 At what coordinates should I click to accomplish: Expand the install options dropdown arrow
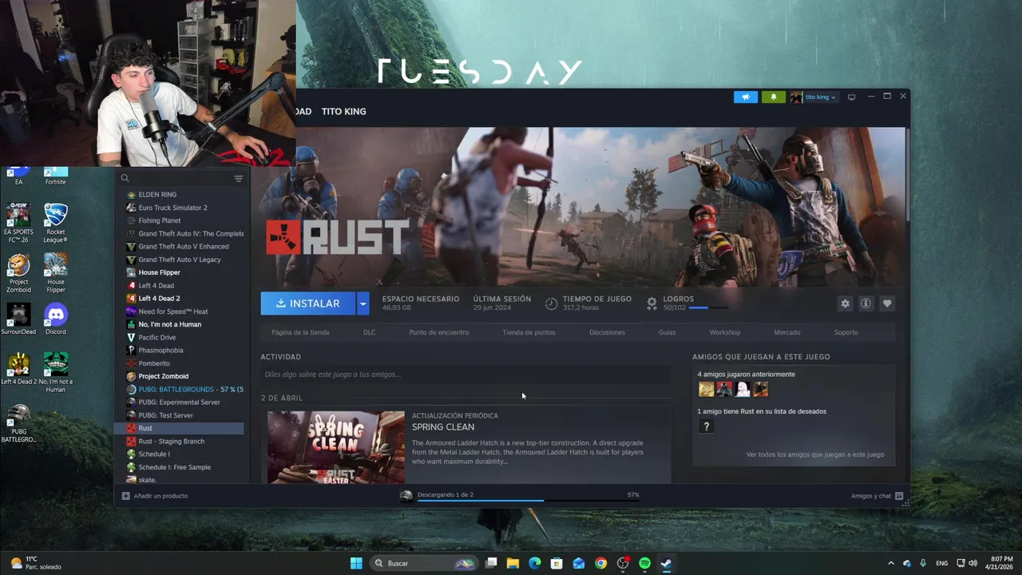click(x=362, y=303)
